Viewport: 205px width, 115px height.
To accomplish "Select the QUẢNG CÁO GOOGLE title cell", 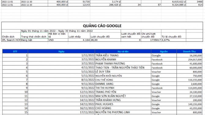I will [102, 26].
